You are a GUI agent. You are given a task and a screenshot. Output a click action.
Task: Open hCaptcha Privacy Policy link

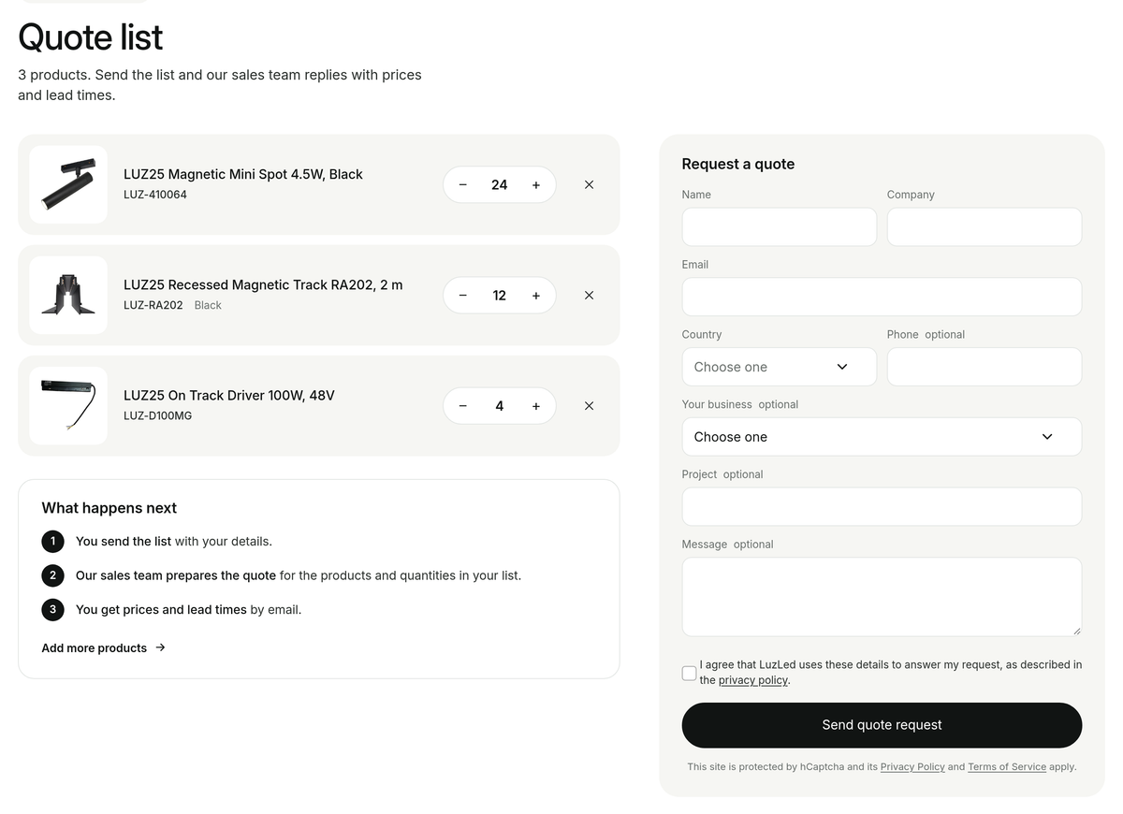(x=912, y=766)
